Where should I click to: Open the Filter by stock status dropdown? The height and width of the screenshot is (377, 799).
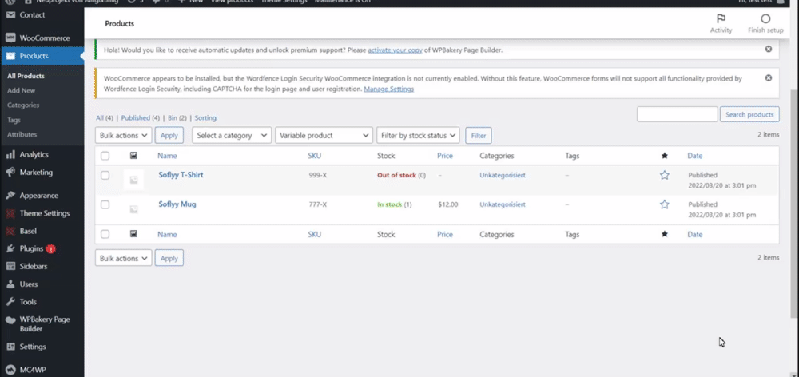click(419, 136)
